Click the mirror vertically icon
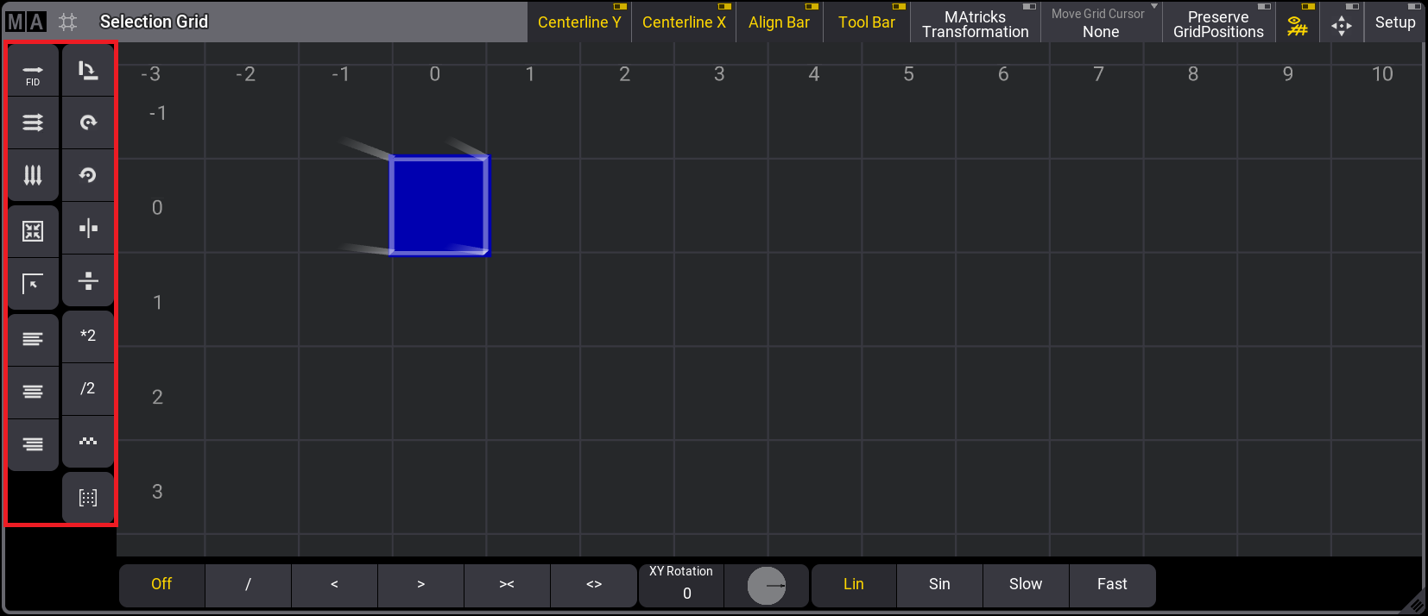The height and width of the screenshot is (616, 1428). tap(88, 280)
